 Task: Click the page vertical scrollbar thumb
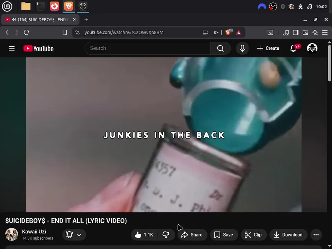click(x=330, y=63)
